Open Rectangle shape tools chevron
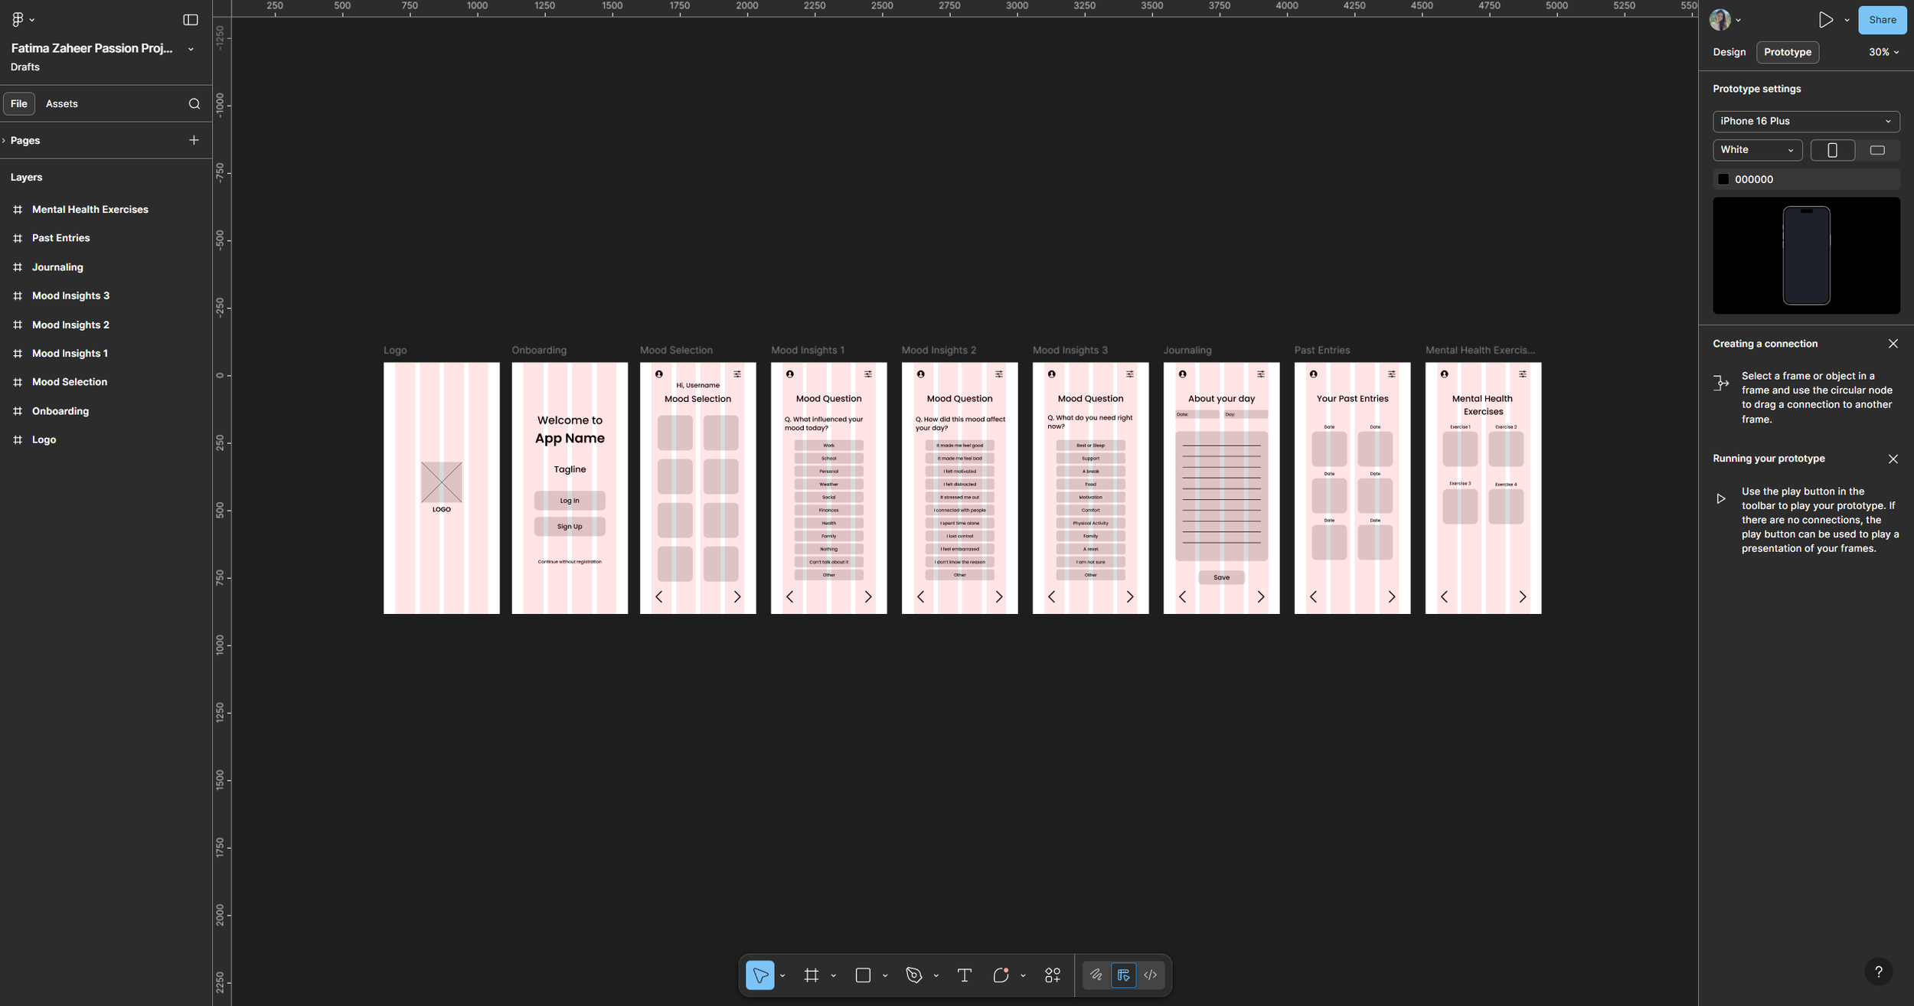Screen dimensions: 1914x1006 [885, 975]
